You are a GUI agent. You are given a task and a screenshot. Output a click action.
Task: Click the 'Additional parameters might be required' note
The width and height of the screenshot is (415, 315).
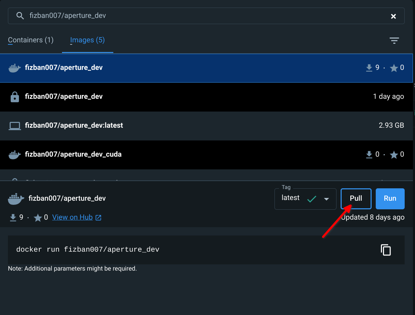tap(72, 269)
